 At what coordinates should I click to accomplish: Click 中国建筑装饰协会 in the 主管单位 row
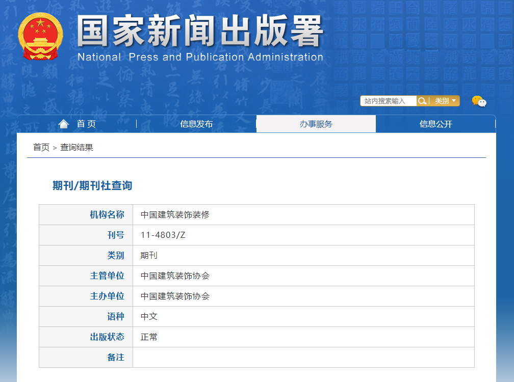[175, 276]
